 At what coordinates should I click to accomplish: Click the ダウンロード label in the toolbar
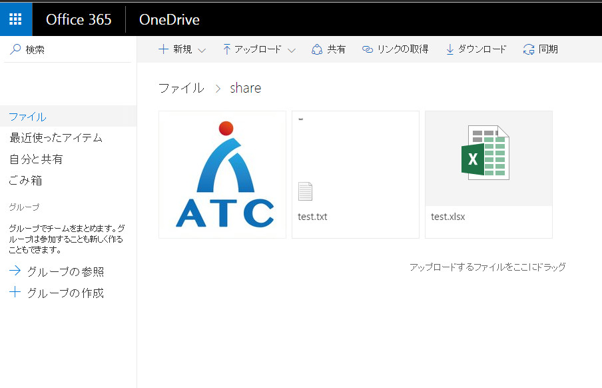[x=482, y=49]
